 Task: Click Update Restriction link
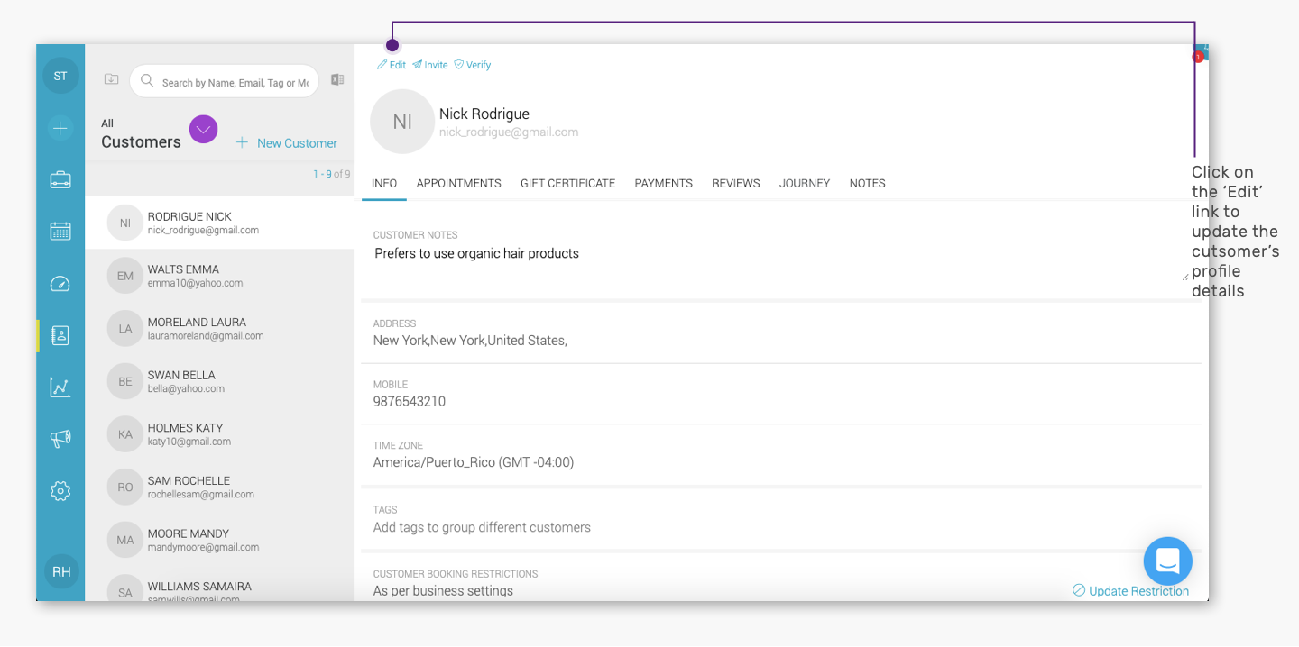pos(1130,591)
